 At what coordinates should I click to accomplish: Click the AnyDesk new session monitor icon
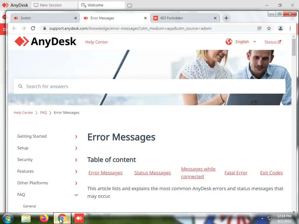click(130, 6)
